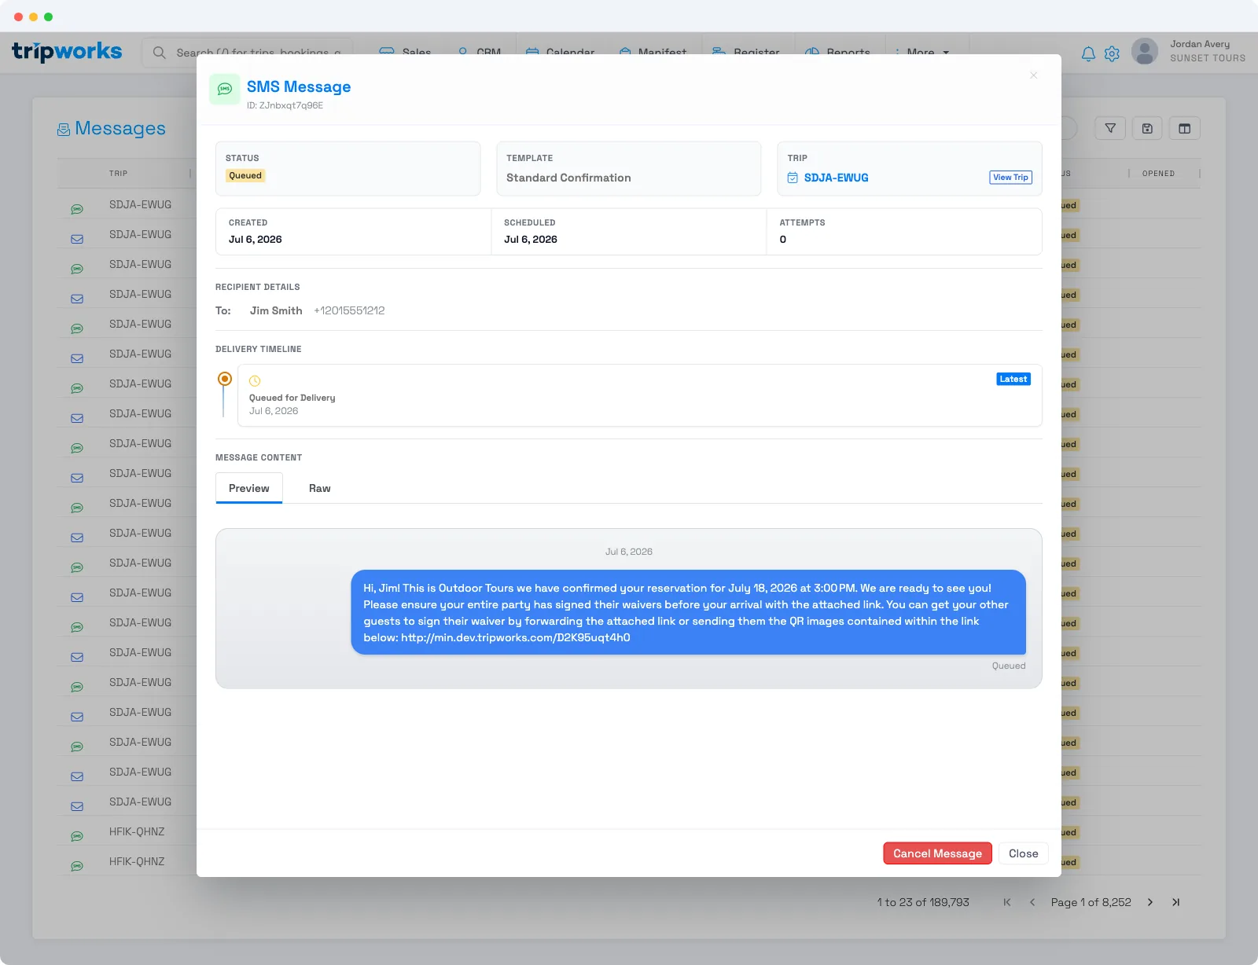Open the Sales menu
Image resolution: width=1258 pixels, height=965 pixels.
(x=405, y=53)
